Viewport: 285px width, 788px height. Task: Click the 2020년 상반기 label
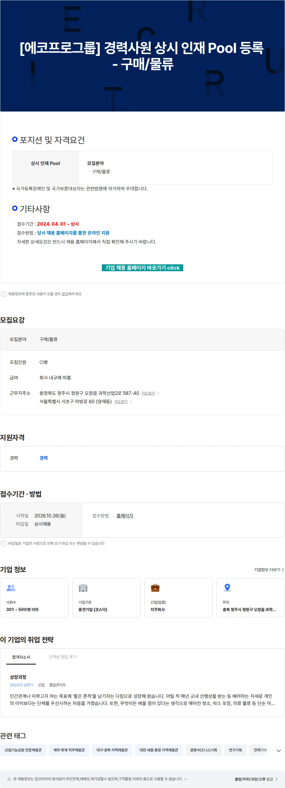point(21,685)
